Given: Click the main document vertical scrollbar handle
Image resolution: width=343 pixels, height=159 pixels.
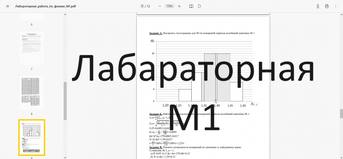Looking at the screenshot, I should 341,113.
